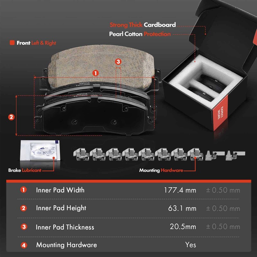Select the thickness marker 3 above the pad
The image size is (257, 257).
point(118,62)
